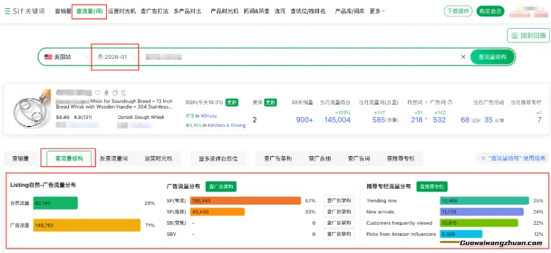Click the 7 当月推荐专栏 value
Screen dimensions: 551x253
539,120
